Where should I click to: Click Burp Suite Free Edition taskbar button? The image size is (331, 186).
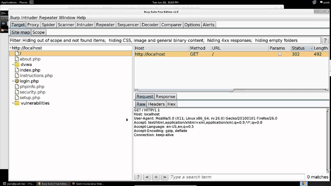(53, 184)
